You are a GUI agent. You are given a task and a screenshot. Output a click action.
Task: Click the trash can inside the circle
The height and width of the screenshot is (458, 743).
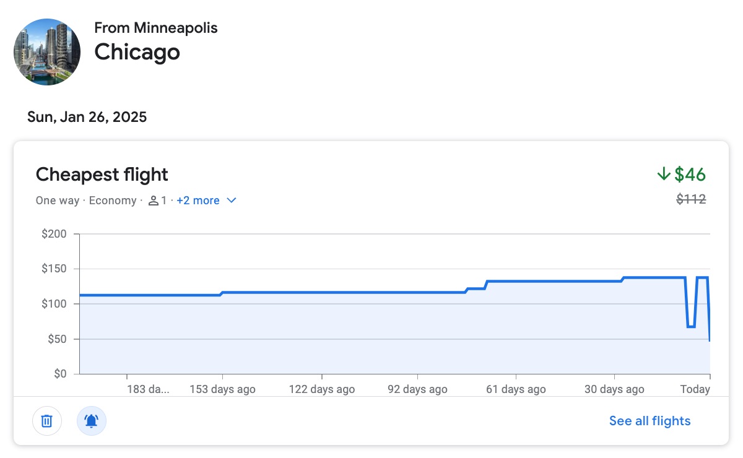pyautogui.click(x=47, y=420)
